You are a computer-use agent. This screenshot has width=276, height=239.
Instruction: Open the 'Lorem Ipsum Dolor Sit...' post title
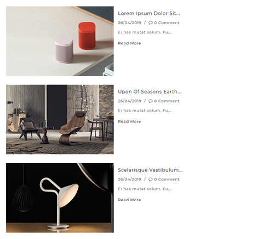click(149, 14)
